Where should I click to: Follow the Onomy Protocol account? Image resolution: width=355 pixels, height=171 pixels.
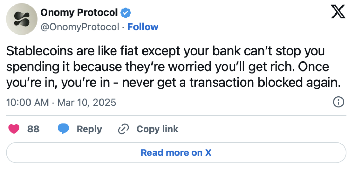click(x=143, y=27)
